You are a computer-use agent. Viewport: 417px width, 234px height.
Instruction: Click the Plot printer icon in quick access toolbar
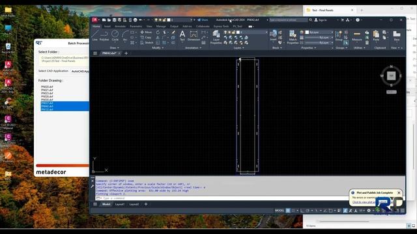coord(135,20)
